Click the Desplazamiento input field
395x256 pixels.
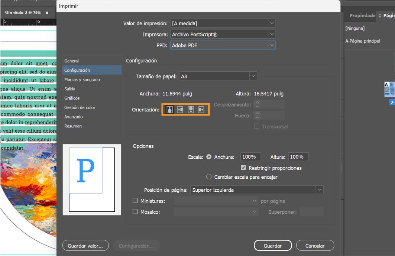coord(272,104)
